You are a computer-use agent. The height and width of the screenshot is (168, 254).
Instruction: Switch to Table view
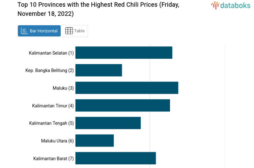(x=75, y=31)
